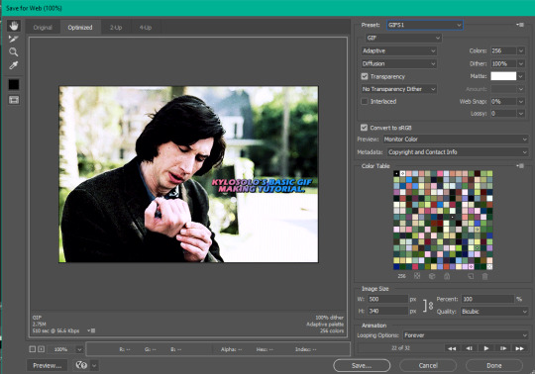
Task: Lock selected colors icon under Color Table
Action: pos(447,276)
